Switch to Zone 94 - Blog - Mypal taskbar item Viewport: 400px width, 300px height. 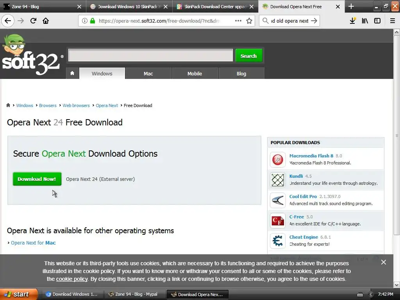pos(135,294)
